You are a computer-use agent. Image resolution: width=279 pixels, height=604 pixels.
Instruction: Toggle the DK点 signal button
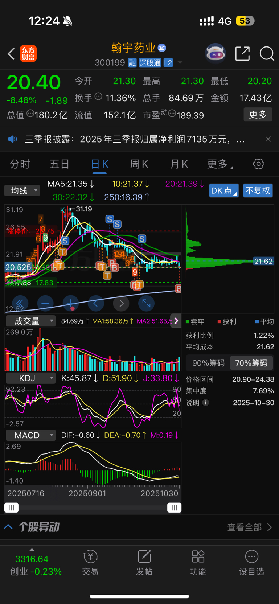click(x=224, y=190)
